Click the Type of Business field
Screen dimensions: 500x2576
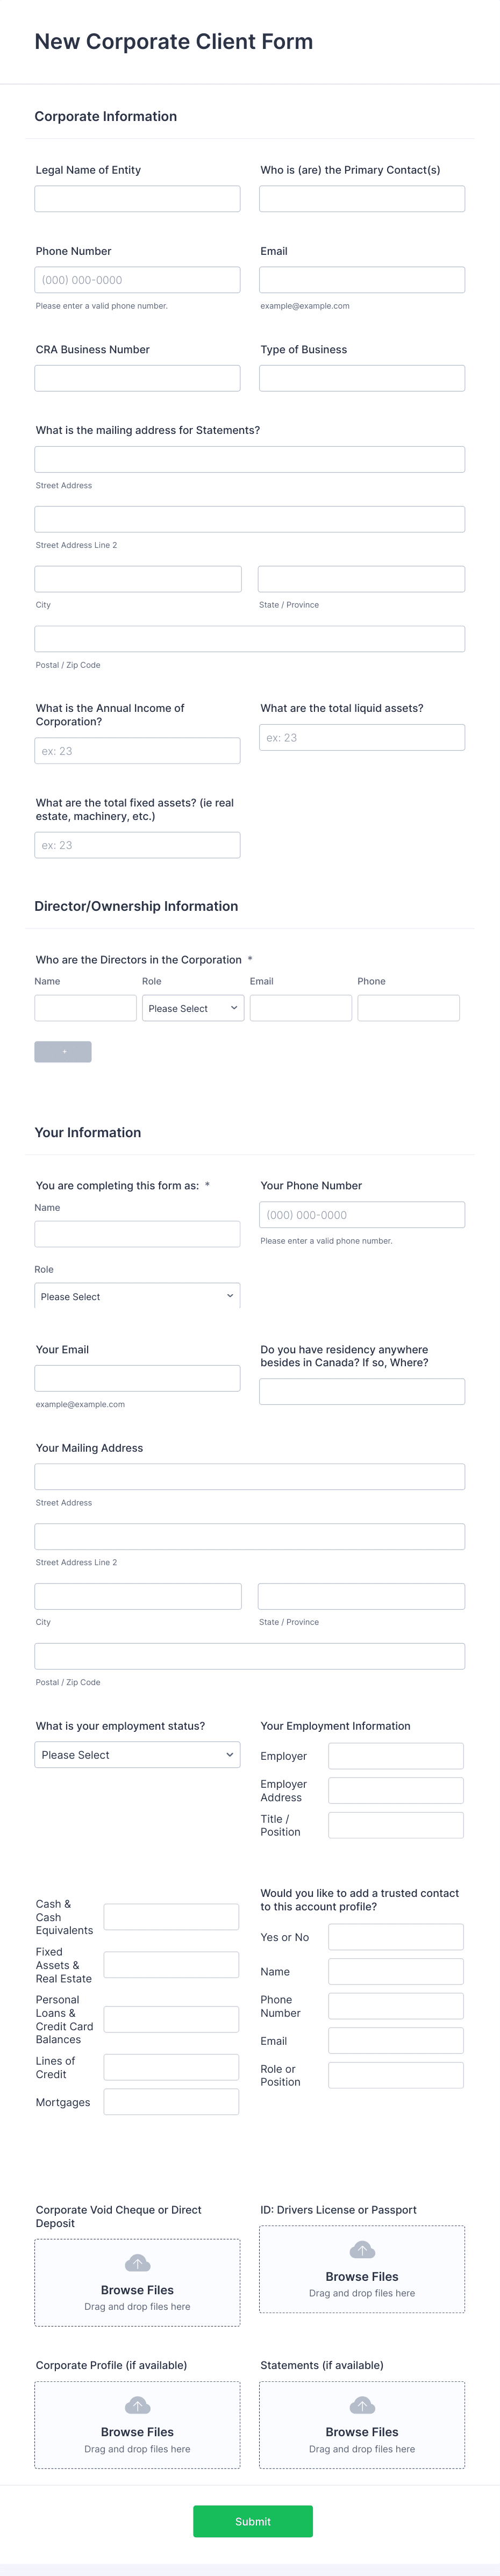(x=362, y=378)
